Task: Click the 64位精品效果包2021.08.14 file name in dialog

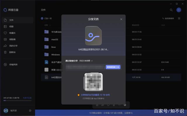Action: tap(93, 50)
